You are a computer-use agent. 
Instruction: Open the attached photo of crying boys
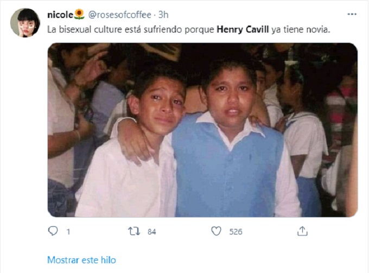(x=202, y=130)
